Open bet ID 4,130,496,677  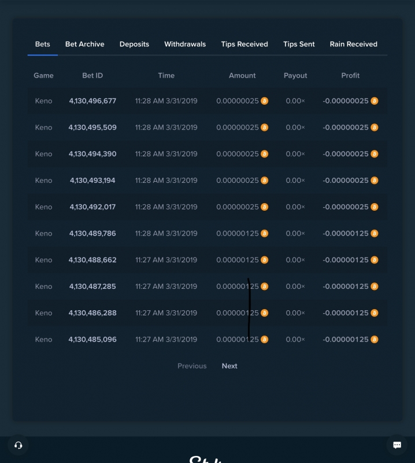(92, 101)
